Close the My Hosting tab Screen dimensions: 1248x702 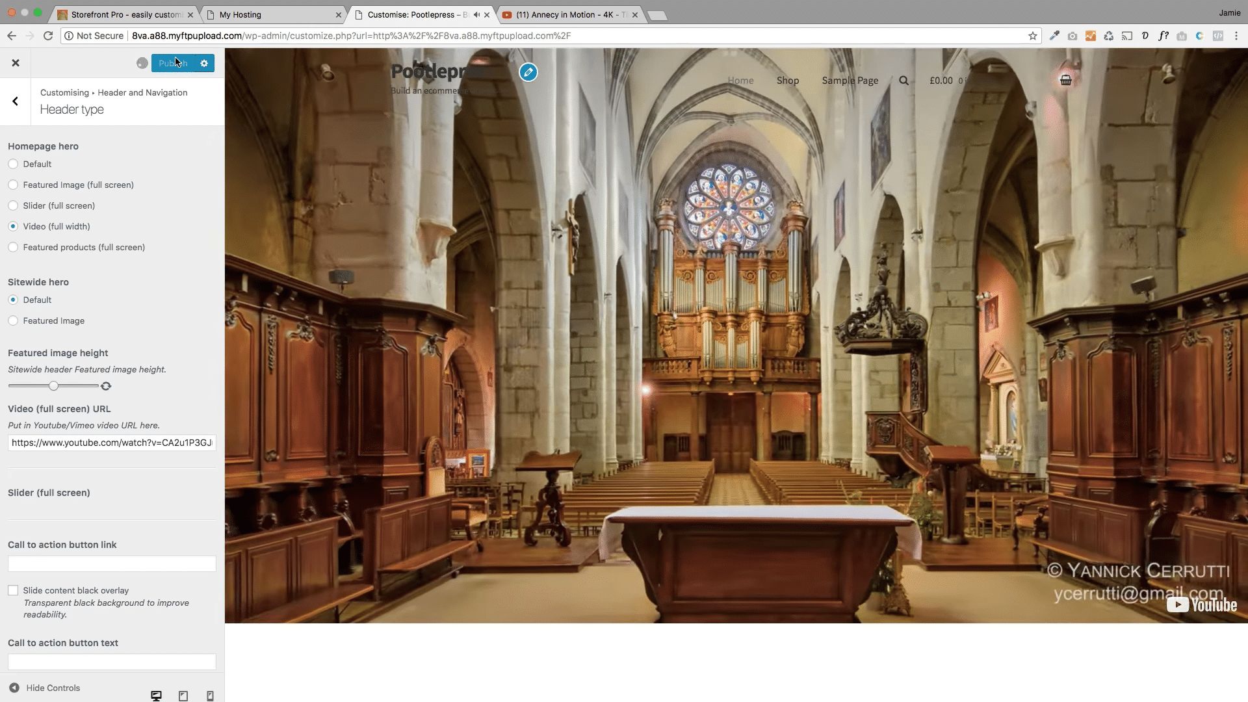338,15
